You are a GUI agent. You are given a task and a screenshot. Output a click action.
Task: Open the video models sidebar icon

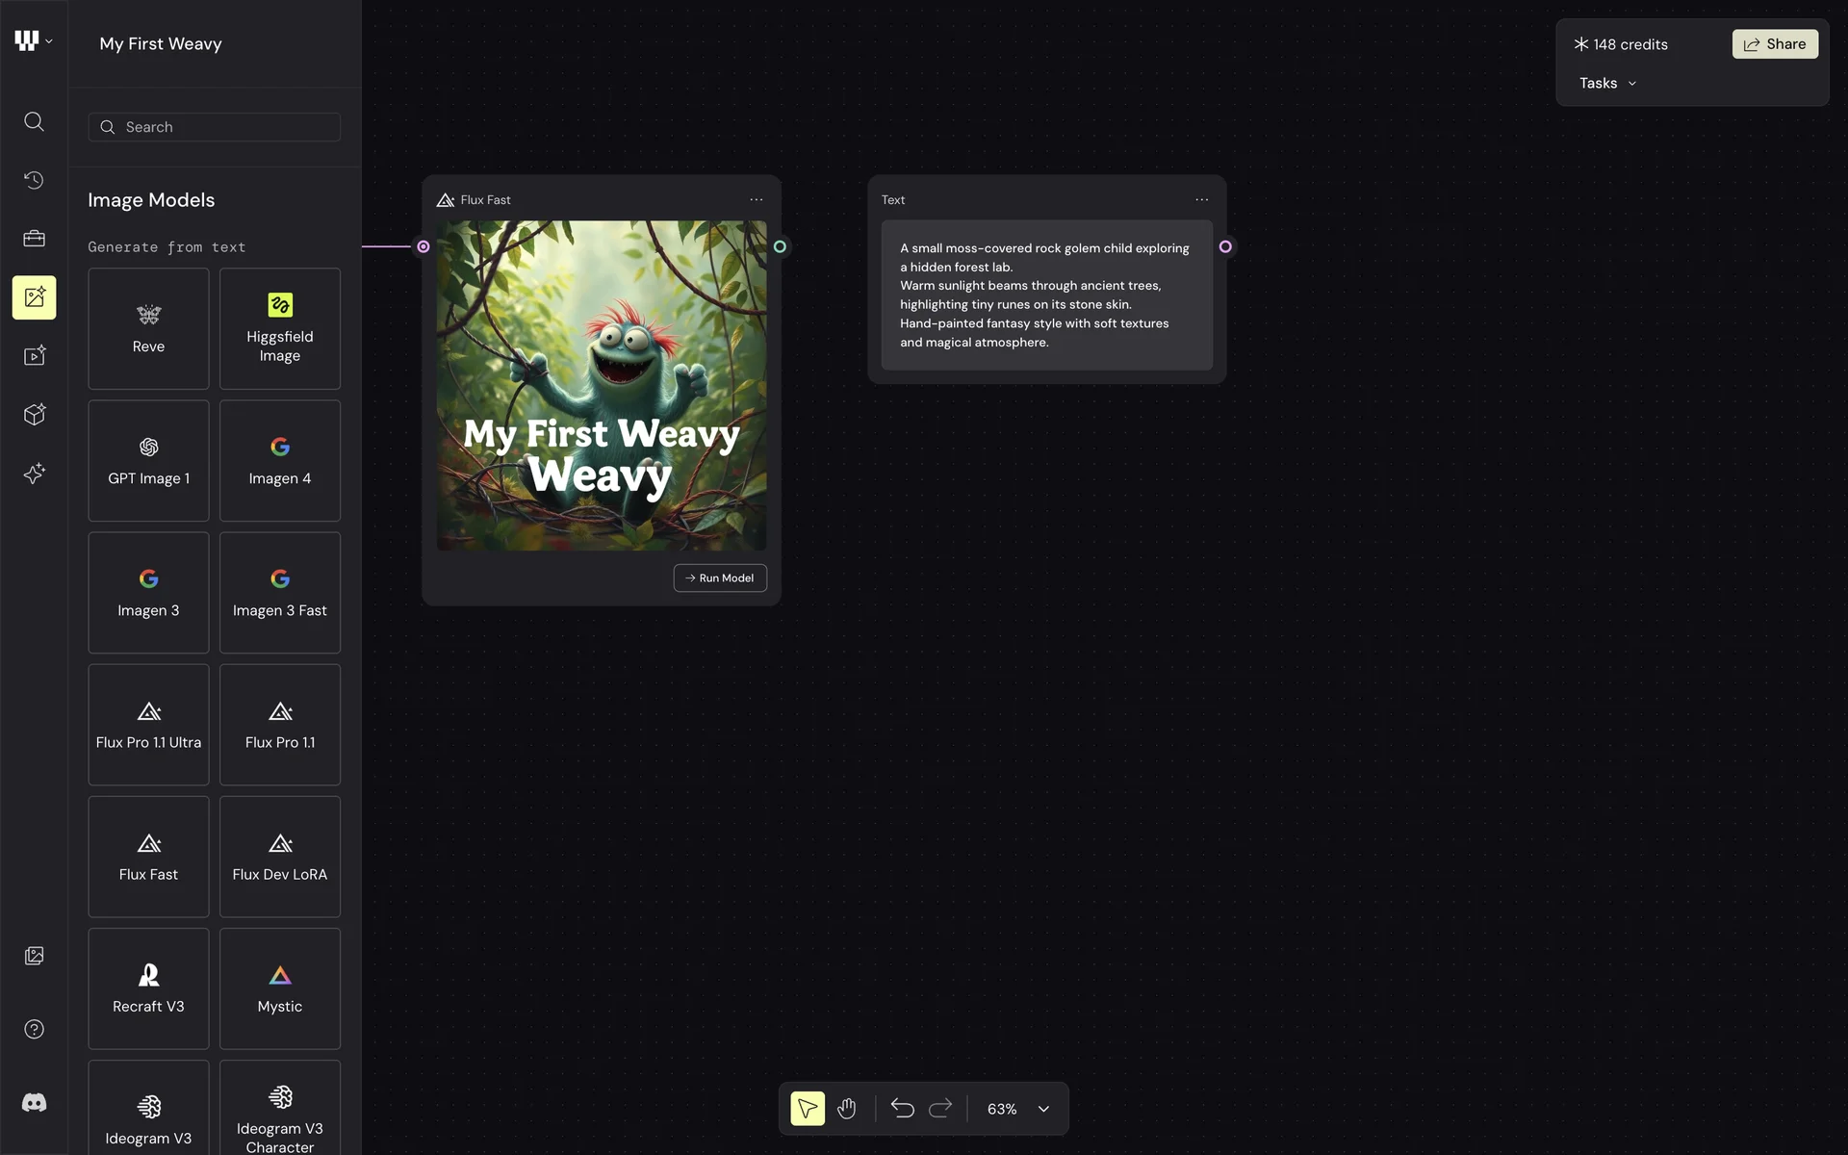(x=34, y=356)
